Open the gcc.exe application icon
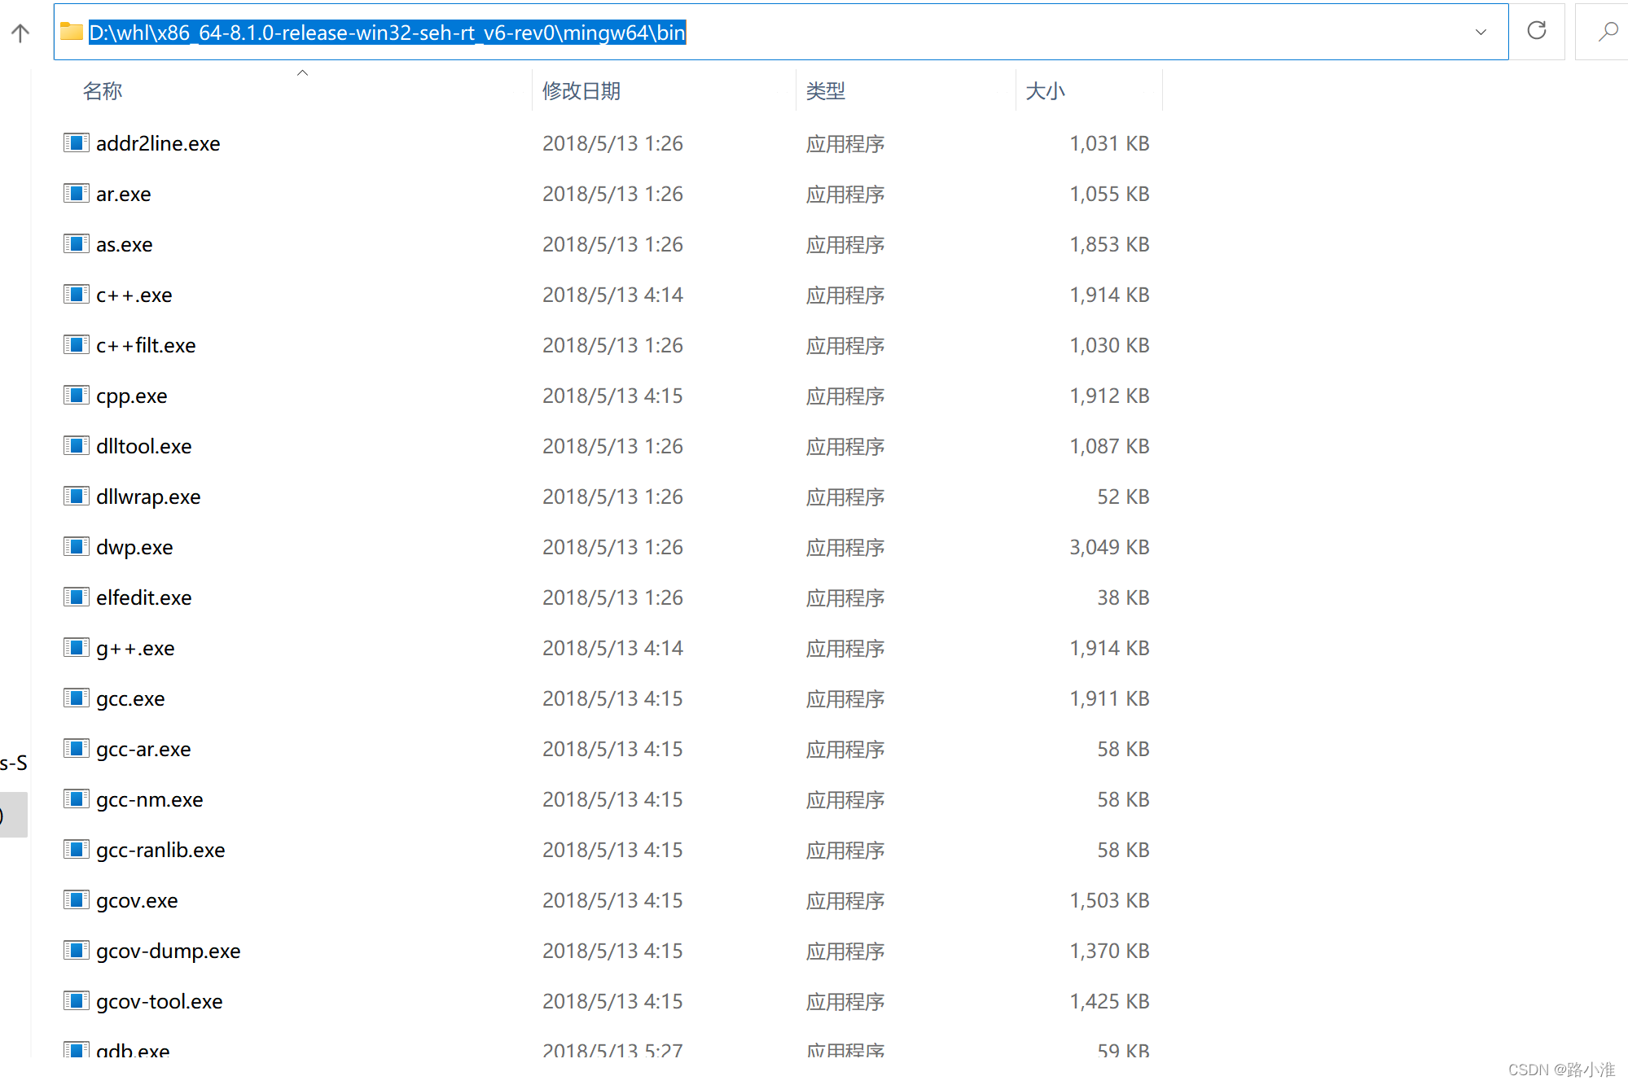The height and width of the screenshot is (1085, 1628). pyautogui.click(x=75, y=698)
